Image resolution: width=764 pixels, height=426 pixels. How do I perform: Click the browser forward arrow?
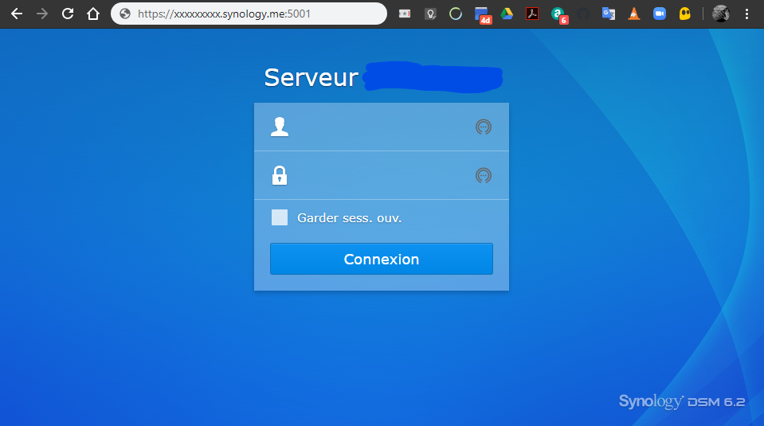click(42, 14)
